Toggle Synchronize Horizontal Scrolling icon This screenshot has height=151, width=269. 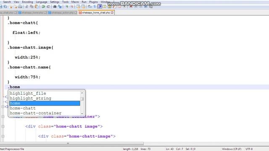point(83,7)
